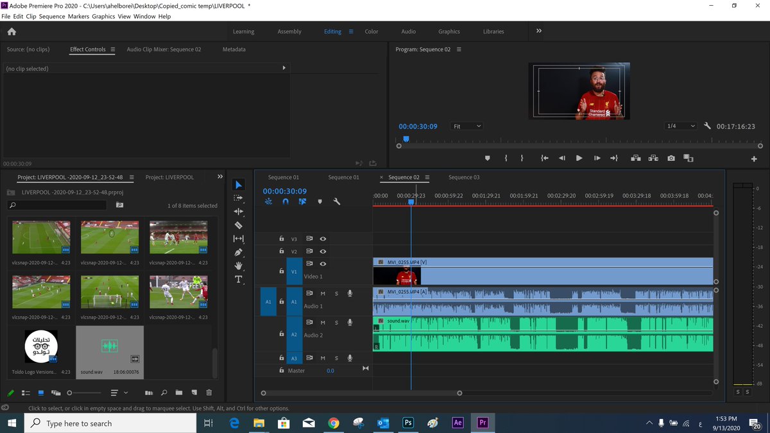Select the Track Select Forward tool
The image size is (770, 433).
[x=239, y=198]
